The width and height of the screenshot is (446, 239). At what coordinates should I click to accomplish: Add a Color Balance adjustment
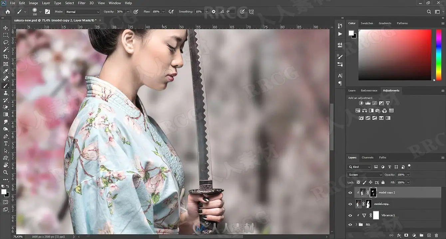point(364,111)
